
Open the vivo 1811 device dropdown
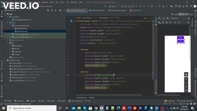click(x=129, y=6)
